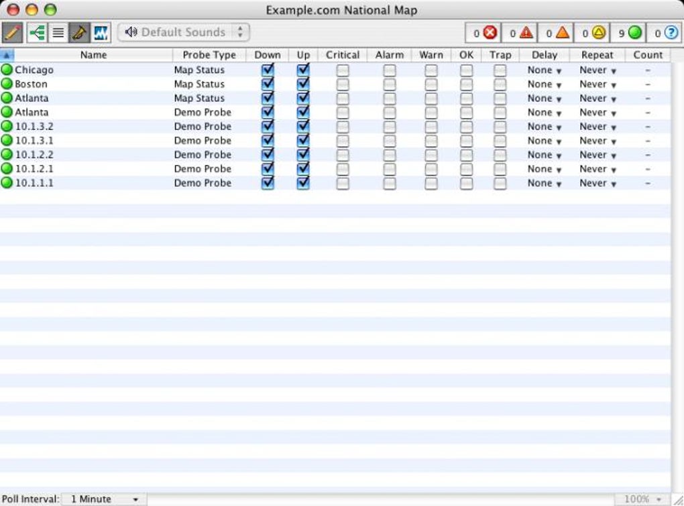This screenshot has height=506, width=684.
Task: Switch to the list view icon
Action: click(x=58, y=33)
